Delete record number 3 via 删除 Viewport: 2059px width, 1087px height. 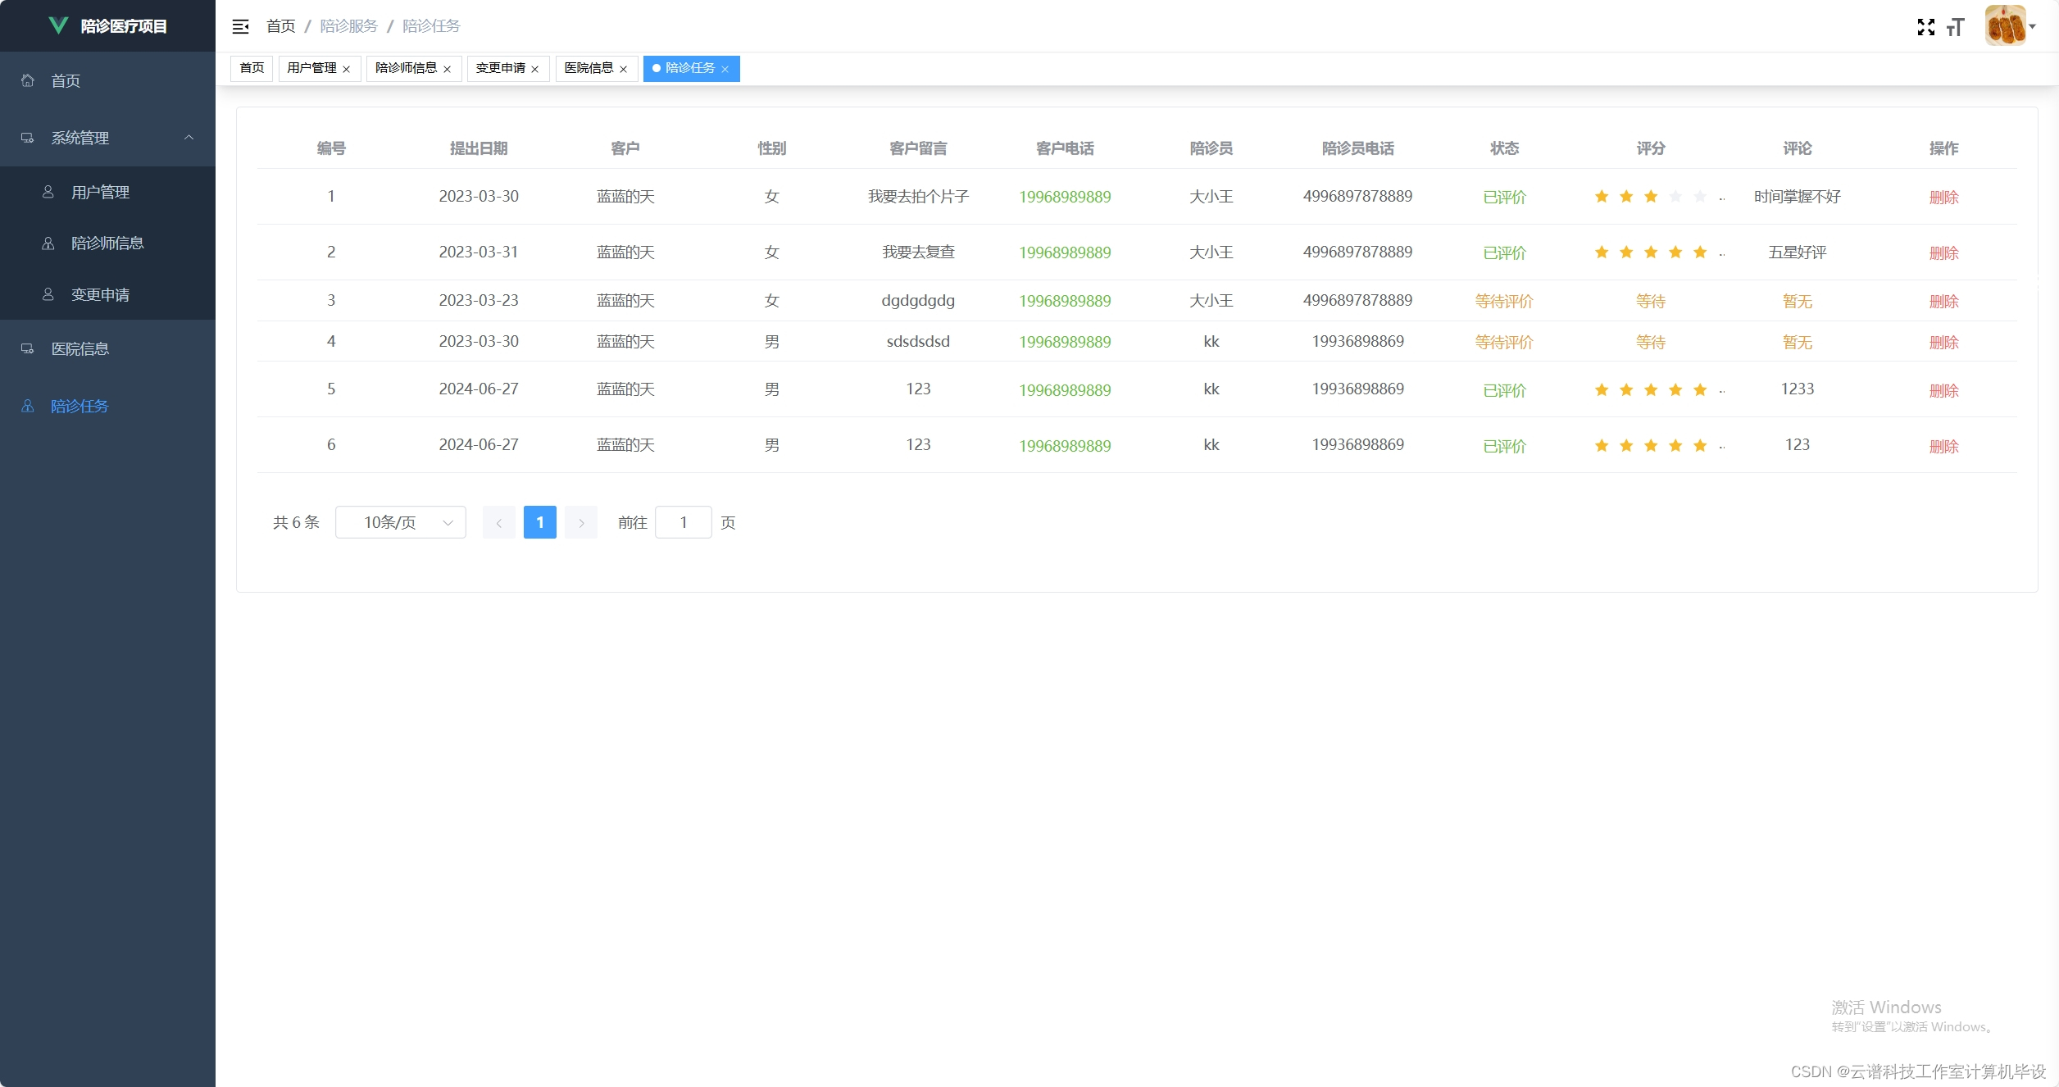click(1943, 302)
